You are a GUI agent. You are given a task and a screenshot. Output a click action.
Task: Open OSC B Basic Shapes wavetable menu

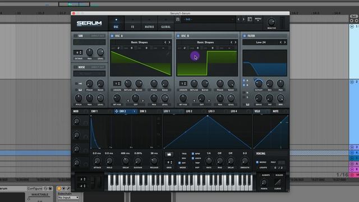205,43
